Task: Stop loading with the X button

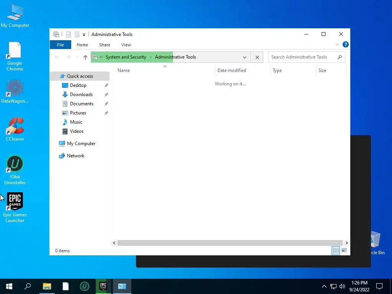Action: 257,57
